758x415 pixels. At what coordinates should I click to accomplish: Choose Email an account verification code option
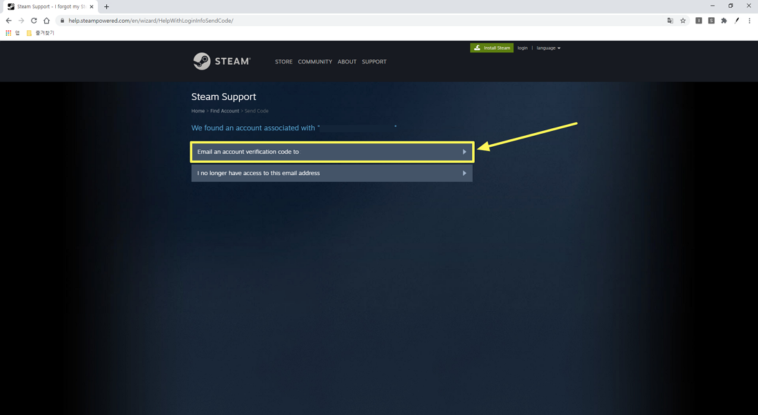pos(331,152)
